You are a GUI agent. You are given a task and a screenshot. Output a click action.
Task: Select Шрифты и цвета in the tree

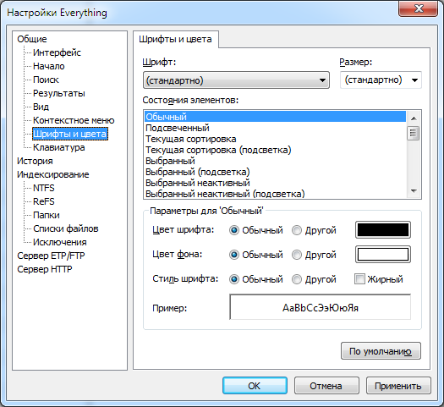(x=70, y=134)
